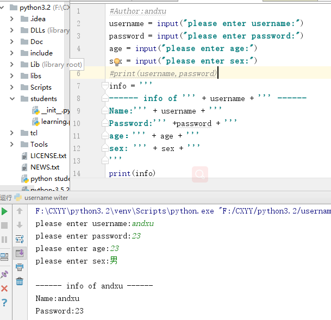
Task: Click 'please enter sex:' console line
Action: pos(72,261)
